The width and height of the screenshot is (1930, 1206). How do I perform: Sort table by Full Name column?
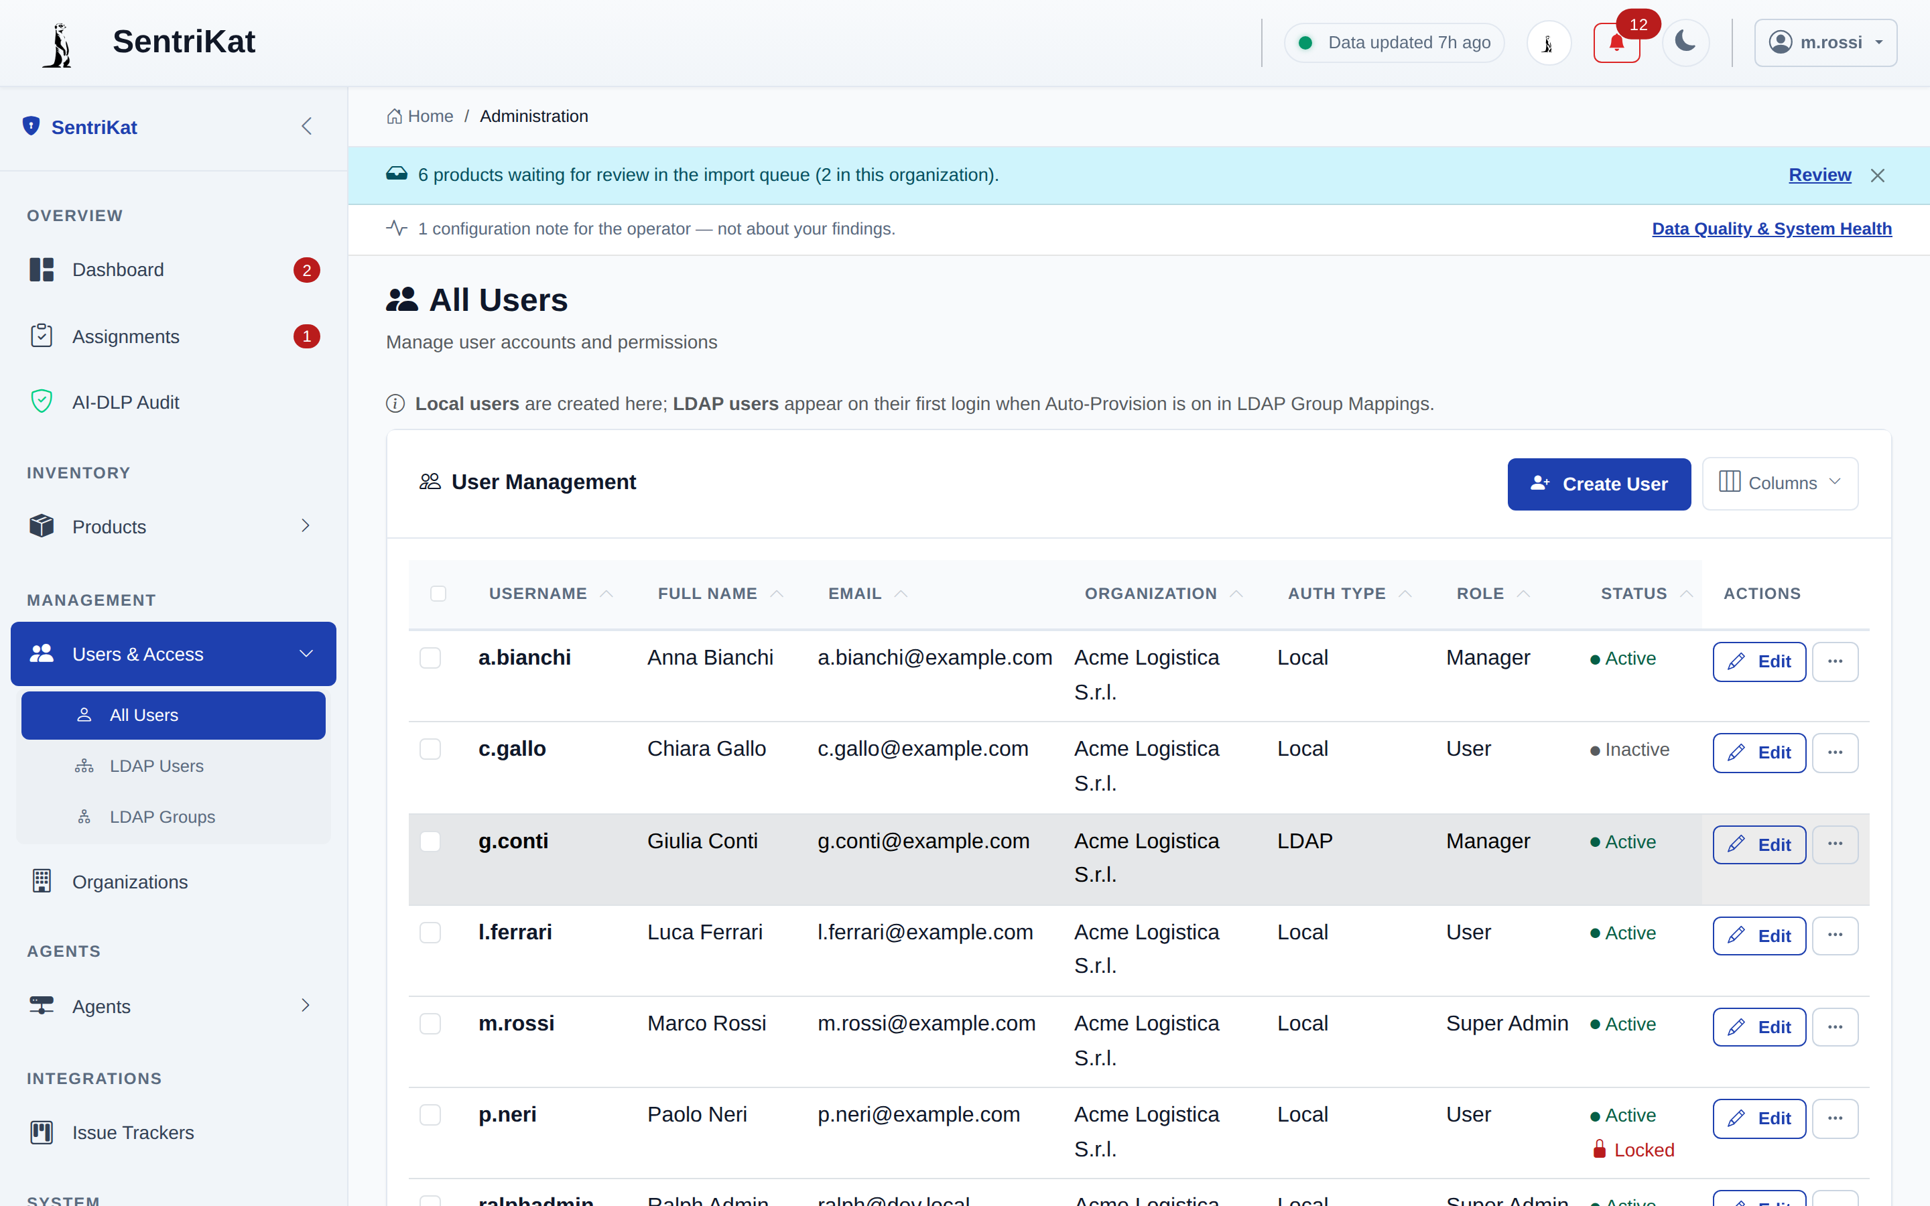[720, 594]
